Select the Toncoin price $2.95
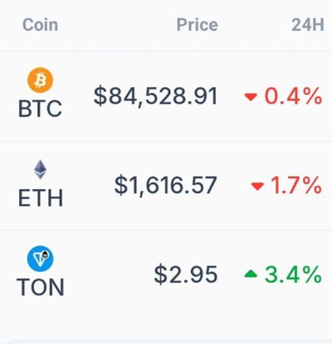This screenshot has height=344, width=332. [x=186, y=274]
